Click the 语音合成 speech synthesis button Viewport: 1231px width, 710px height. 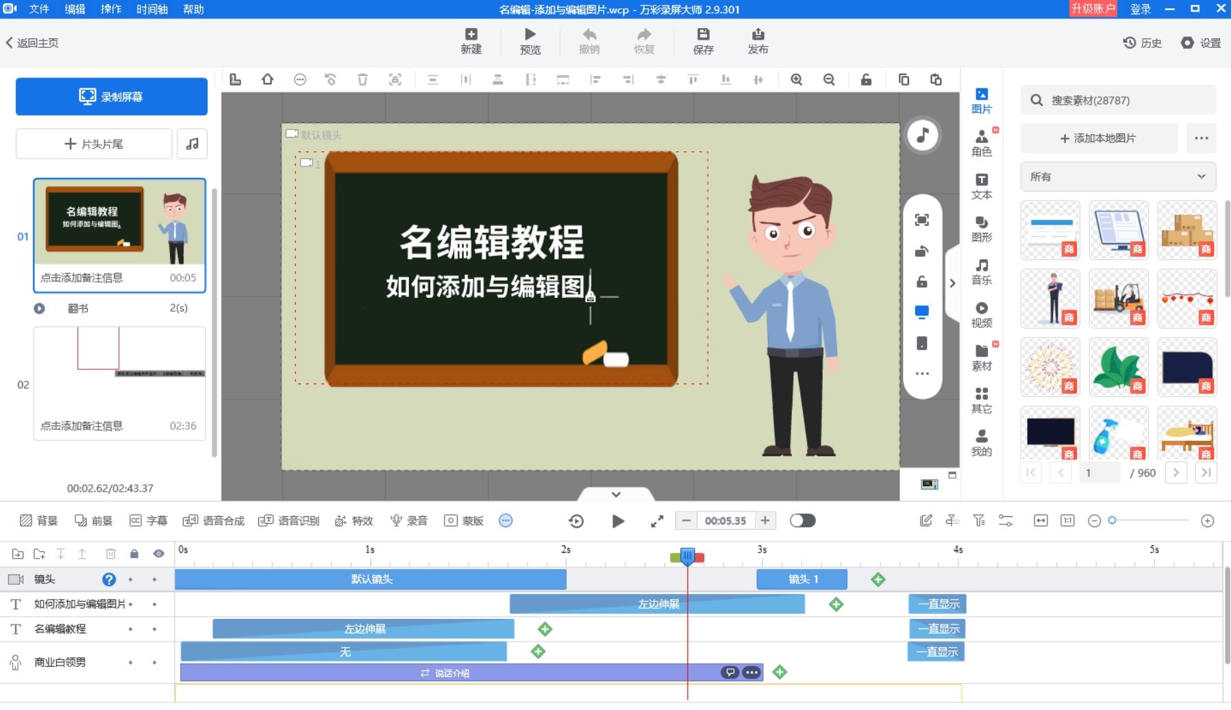coord(214,521)
